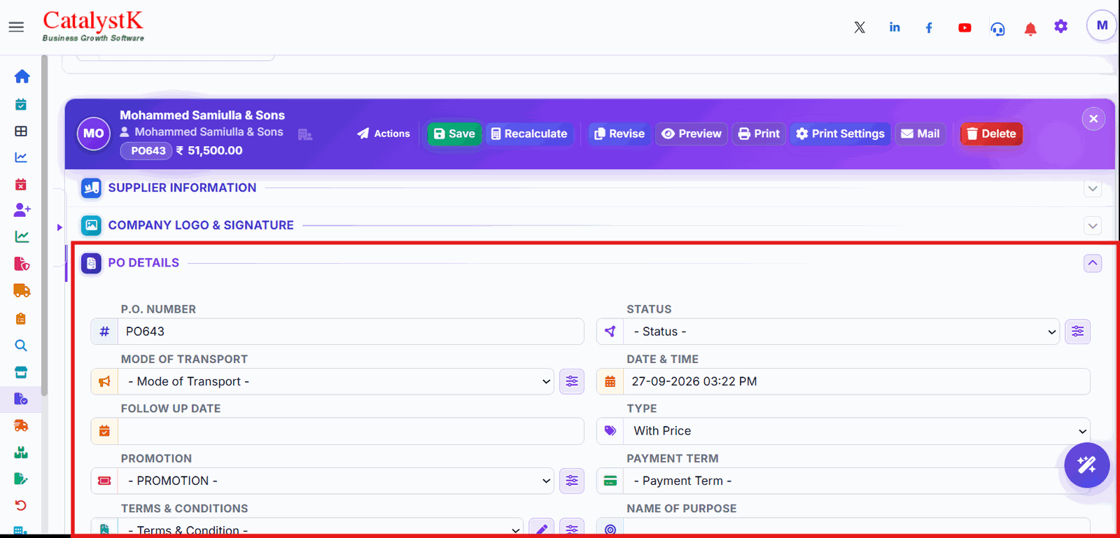This screenshot has height=538, width=1120.
Task: Click the Revise button
Action: (619, 134)
